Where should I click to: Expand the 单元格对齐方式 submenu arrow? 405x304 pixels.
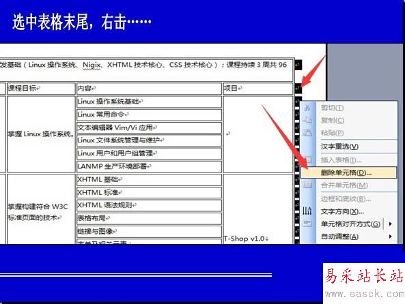(390, 224)
